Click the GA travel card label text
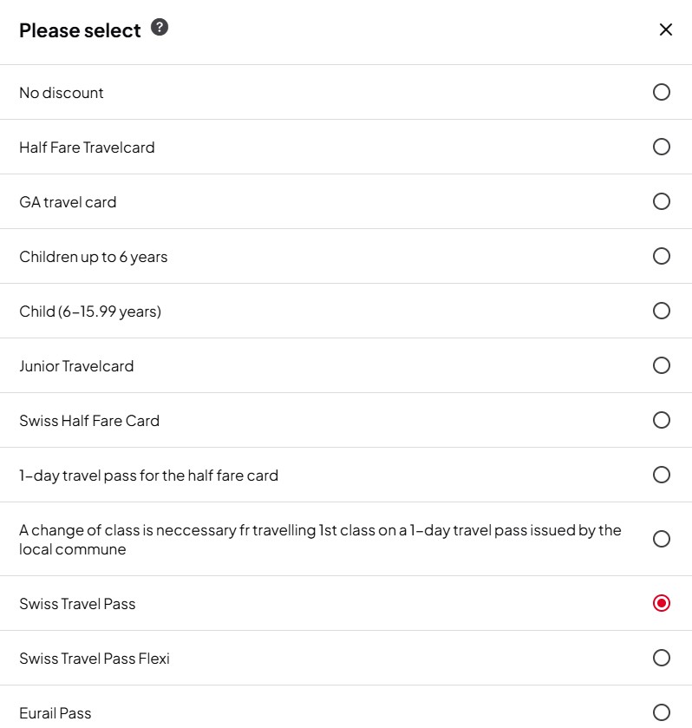 (68, 202)
